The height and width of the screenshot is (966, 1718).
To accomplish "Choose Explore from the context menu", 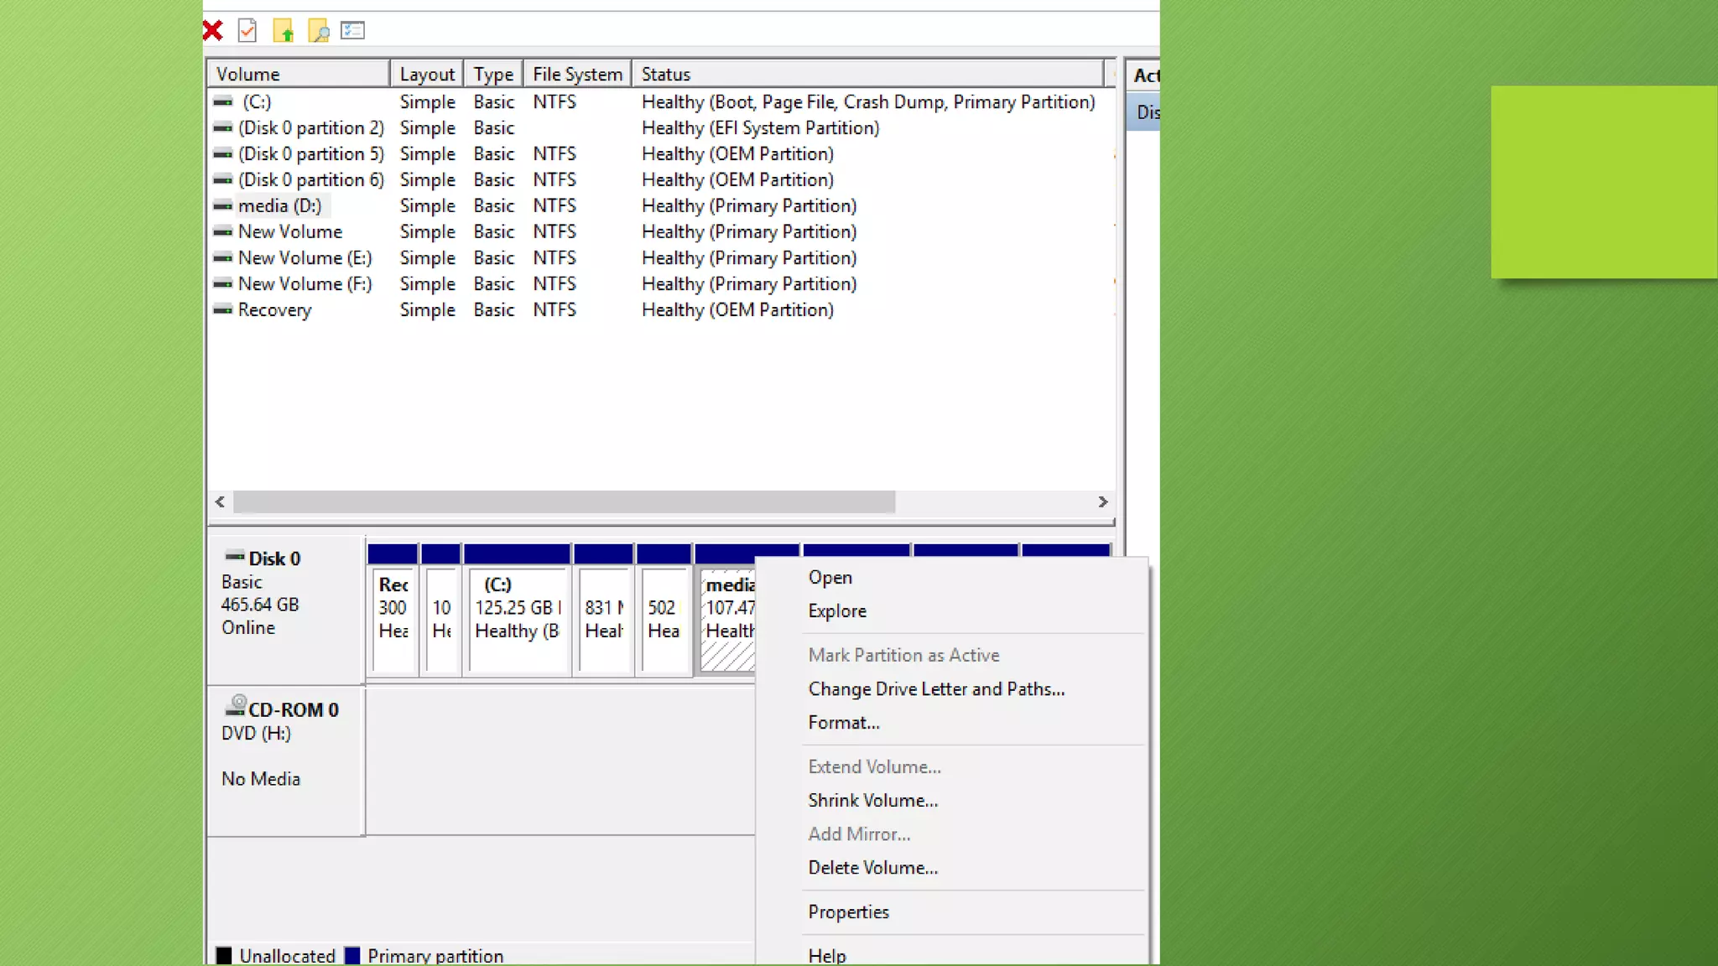I will click(837, 611).
